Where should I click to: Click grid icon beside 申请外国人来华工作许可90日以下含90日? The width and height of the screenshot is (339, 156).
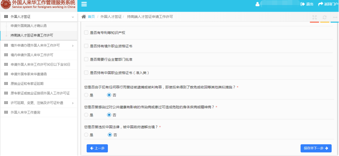point(6,64)
